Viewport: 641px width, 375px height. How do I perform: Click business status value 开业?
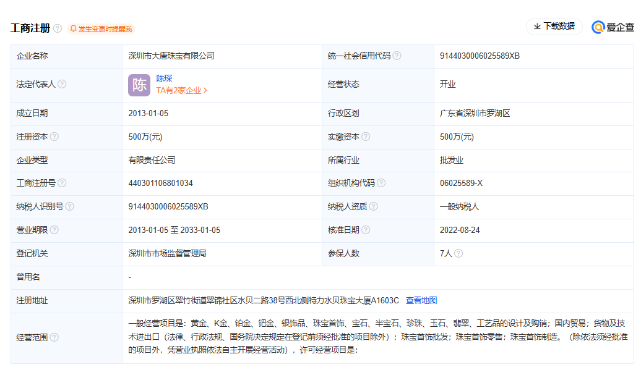coord(447,85)
